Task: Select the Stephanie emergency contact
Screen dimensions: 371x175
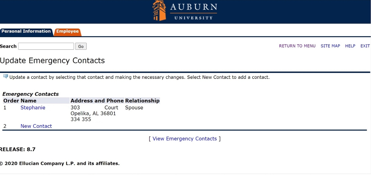Action: 33,108
